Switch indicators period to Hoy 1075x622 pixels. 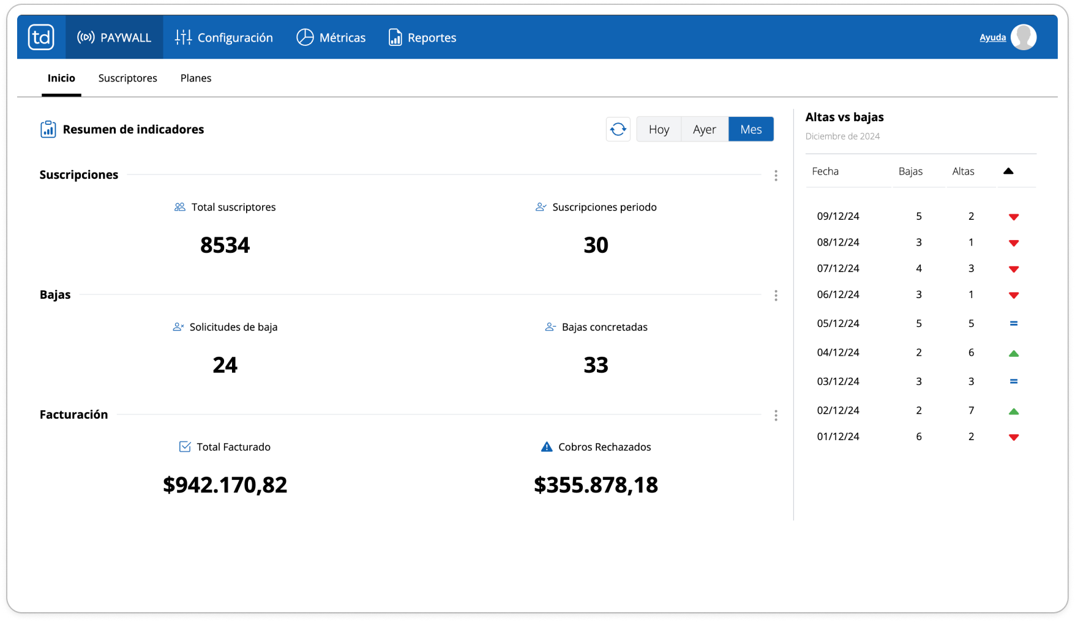[x=659, y=129]
